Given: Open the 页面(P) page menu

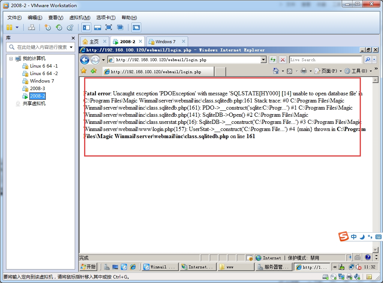Looking at the screenshot, I should pos(327,71).
